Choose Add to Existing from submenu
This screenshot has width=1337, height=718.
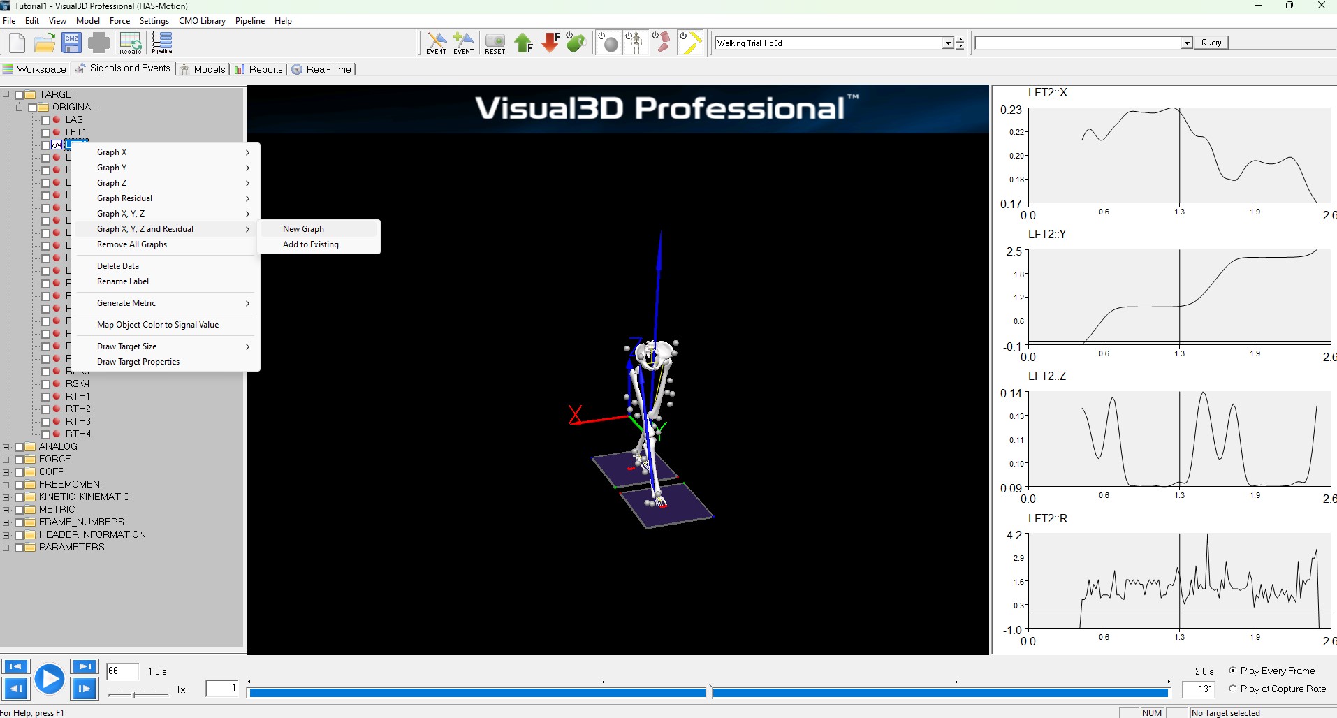[319, 244]
